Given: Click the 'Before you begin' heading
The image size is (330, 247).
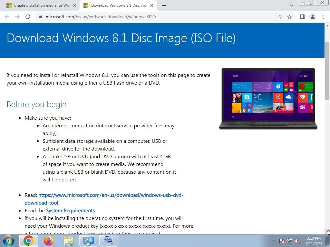Looking at the screenshot, I should click(x=37, y=105).
